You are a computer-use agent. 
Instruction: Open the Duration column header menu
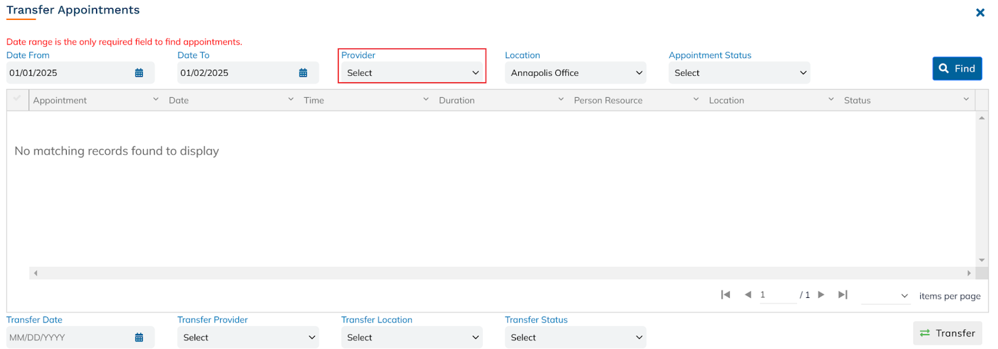561,100
